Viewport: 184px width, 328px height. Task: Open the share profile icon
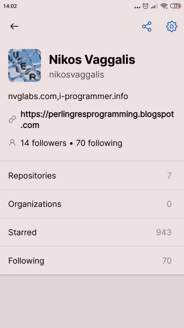(147, 26)
